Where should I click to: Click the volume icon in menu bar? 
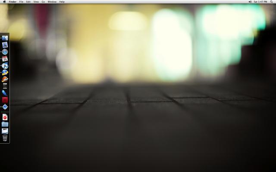click(250, 2)
